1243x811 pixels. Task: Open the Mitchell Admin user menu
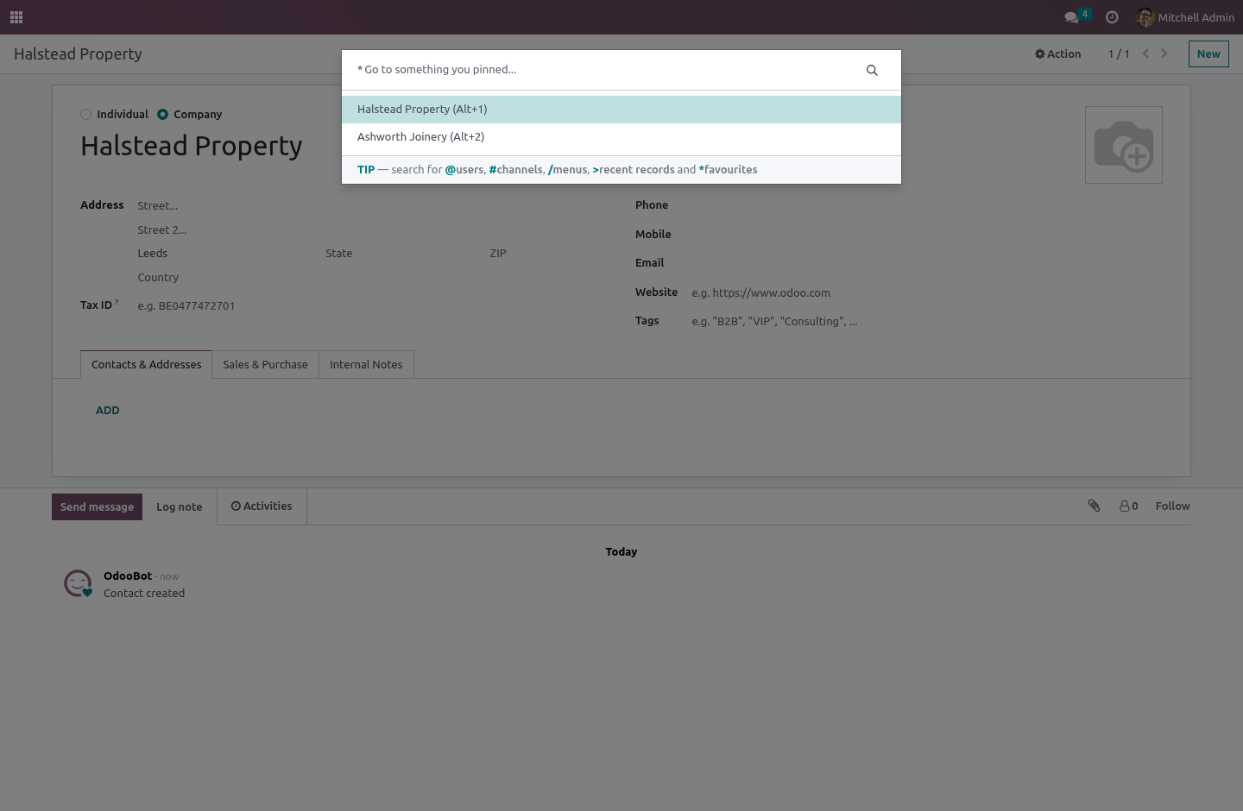click(x=1185, y=17)
